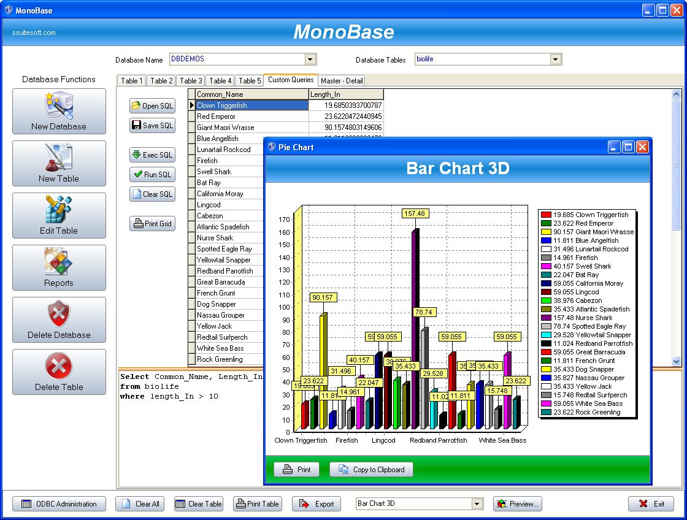Open the Database Name dropdown
The width and height of the screenshot is (687, 520).
(311, 59)
